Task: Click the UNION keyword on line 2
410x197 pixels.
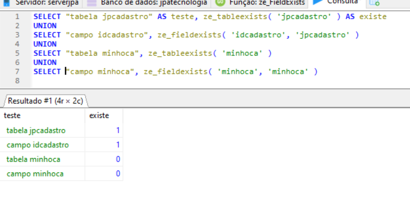Action: click(45, 26)
